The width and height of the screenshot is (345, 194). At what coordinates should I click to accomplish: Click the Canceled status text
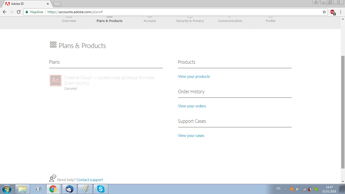pyautogui.click(x=70, y=89)
